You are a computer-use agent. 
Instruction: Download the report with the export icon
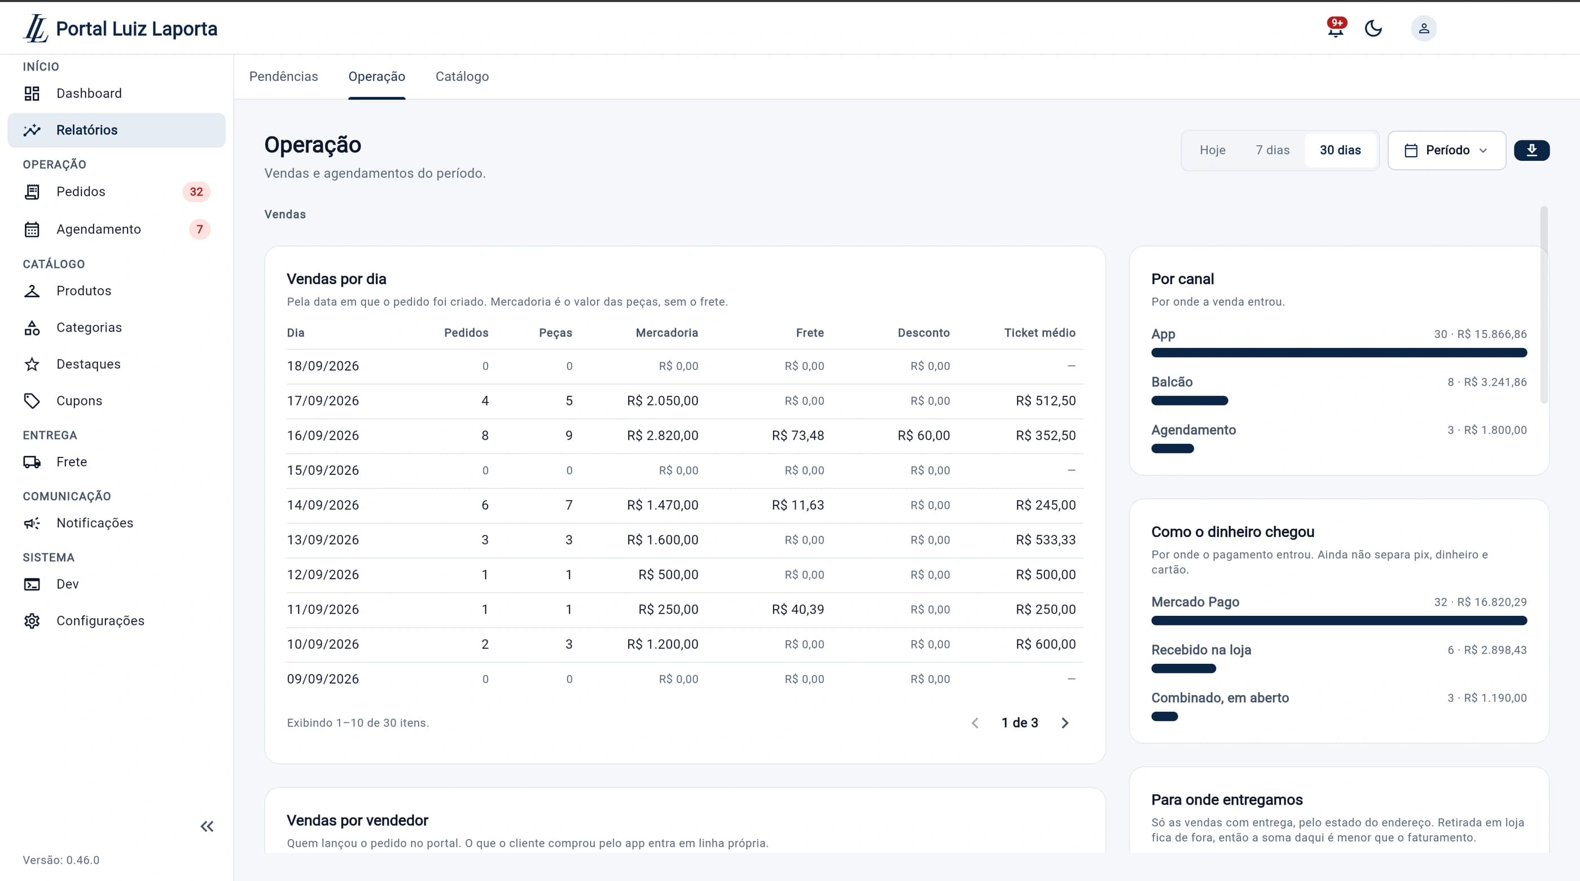(1531, 150)
